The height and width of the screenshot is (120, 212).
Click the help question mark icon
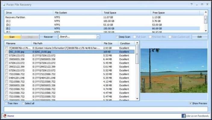[x=192, y=5]
